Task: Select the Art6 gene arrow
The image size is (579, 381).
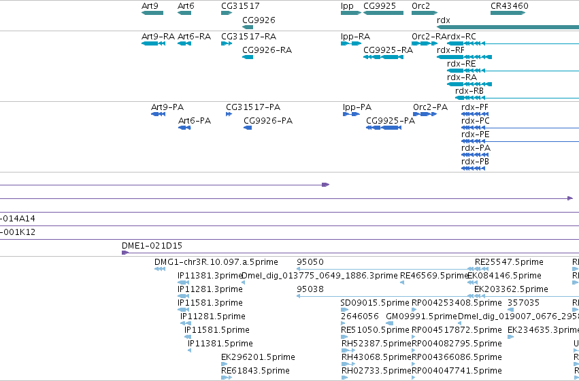Action: point(184,13)
